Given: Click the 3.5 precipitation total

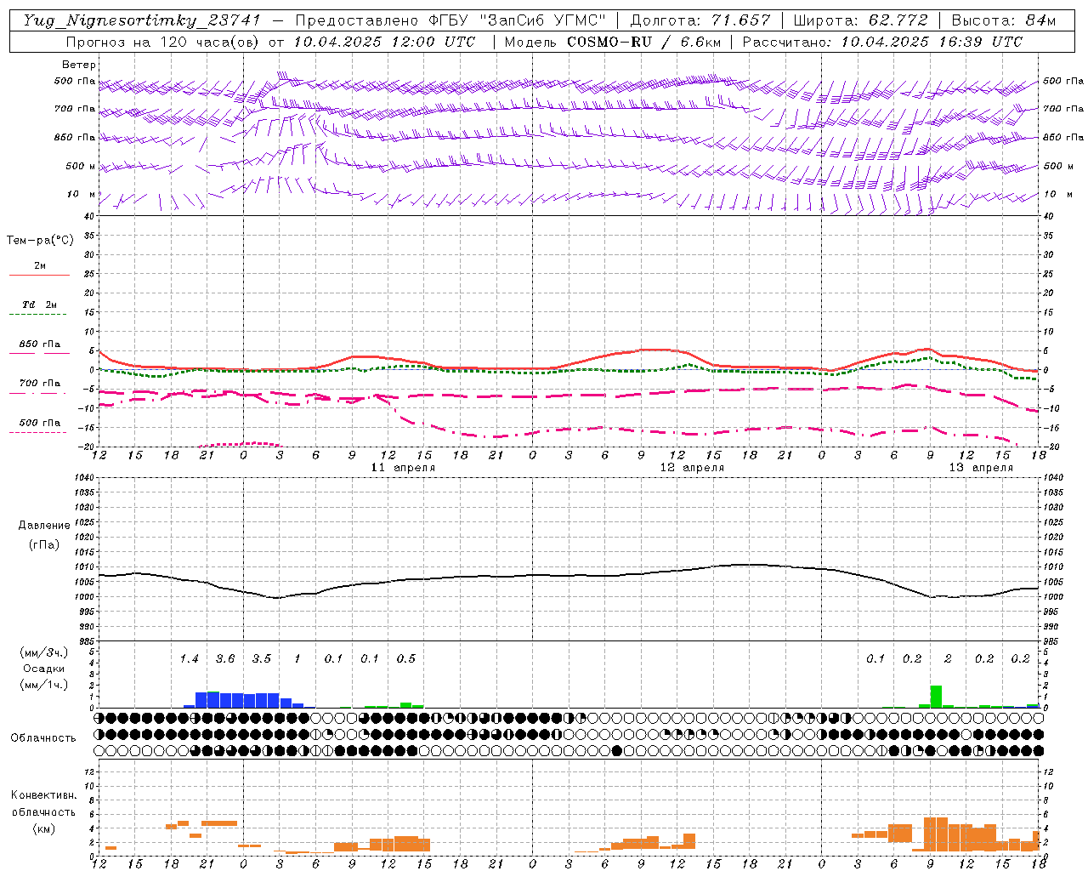Looking at the screenshot, I should pyautogui.click(x=261, y=658).
